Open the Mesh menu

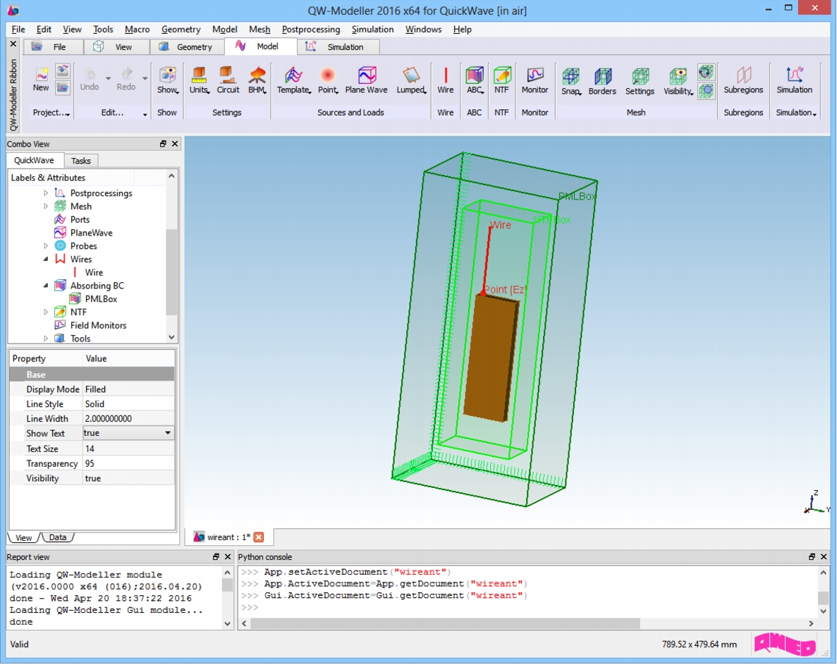click(259, 30)
